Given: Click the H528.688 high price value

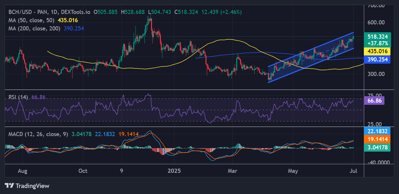Looking at the screenshot, I should pyautogui.click(x=133, y=12).
